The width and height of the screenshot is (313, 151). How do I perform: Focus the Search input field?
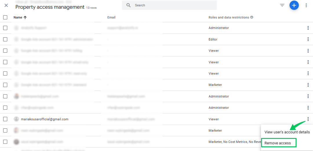(169, 5)
